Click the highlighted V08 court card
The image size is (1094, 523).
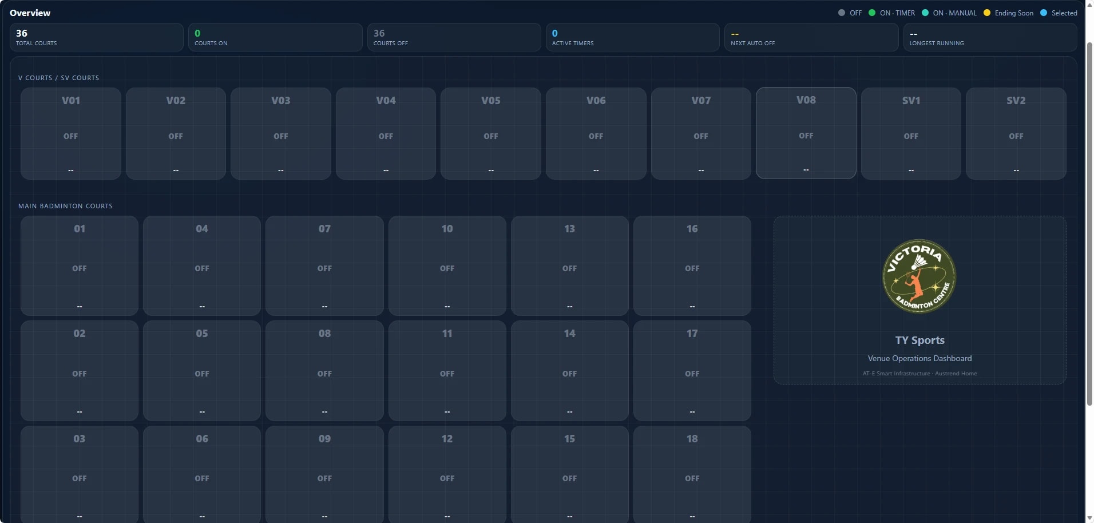click(806, 133)
